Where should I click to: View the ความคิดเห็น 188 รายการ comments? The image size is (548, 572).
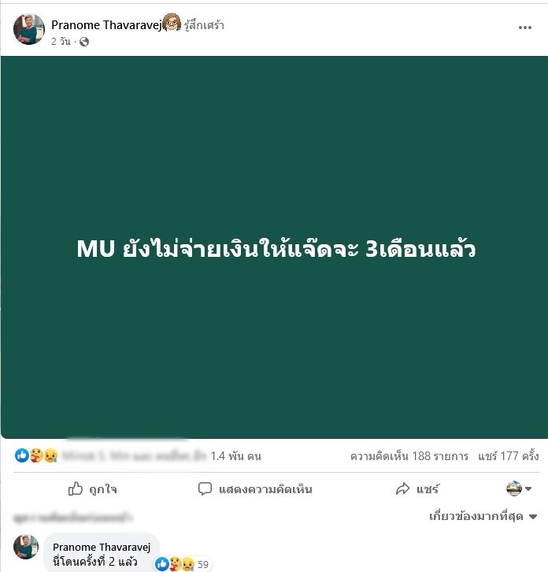click(x=409, y=456)
